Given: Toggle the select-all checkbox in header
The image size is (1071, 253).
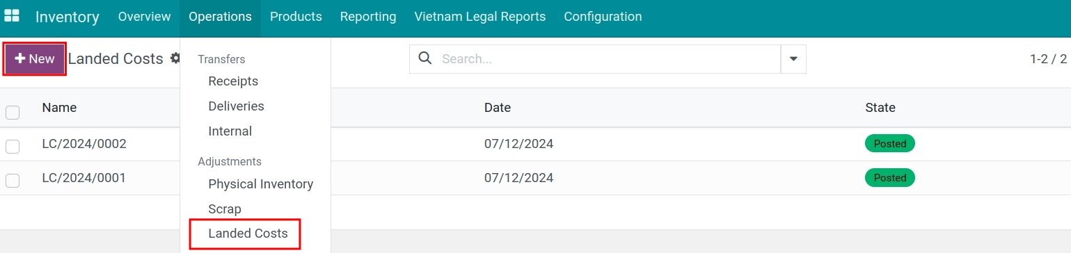Looking at the screenshot, I should 13,112.
